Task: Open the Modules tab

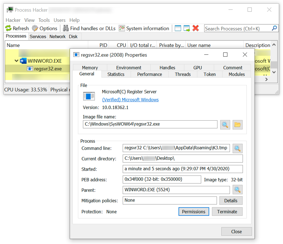Action: click(x=237, y=74)
